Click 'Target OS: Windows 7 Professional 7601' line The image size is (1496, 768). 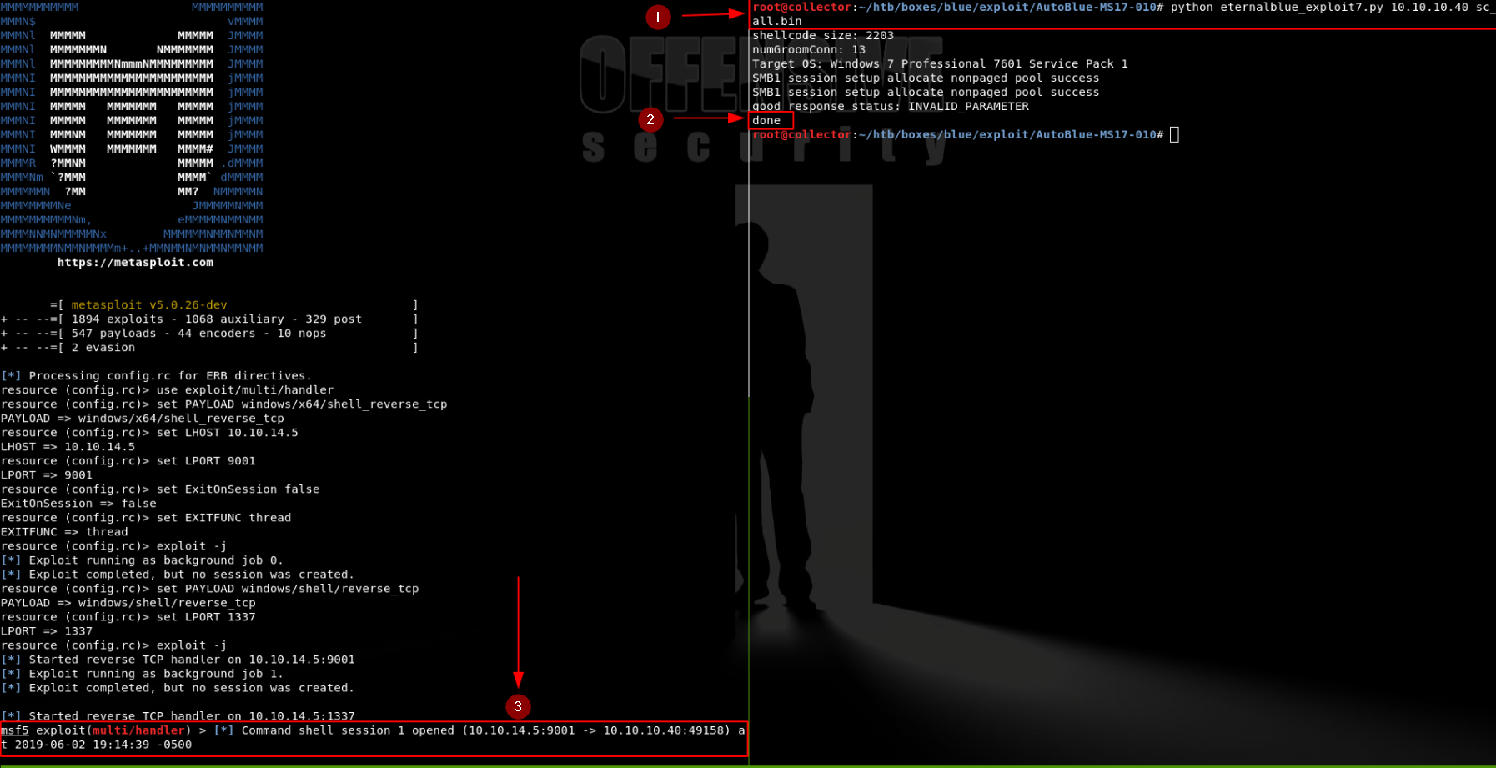pos(940,64)
